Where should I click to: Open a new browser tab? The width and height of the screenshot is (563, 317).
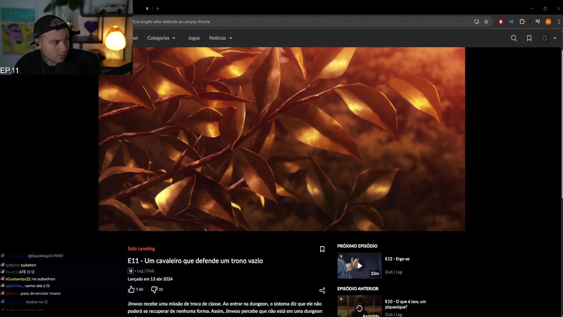157,8
